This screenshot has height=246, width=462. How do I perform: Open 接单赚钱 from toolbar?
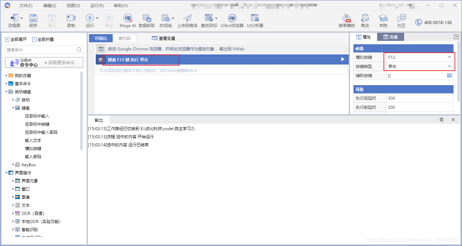click(347, 21)
